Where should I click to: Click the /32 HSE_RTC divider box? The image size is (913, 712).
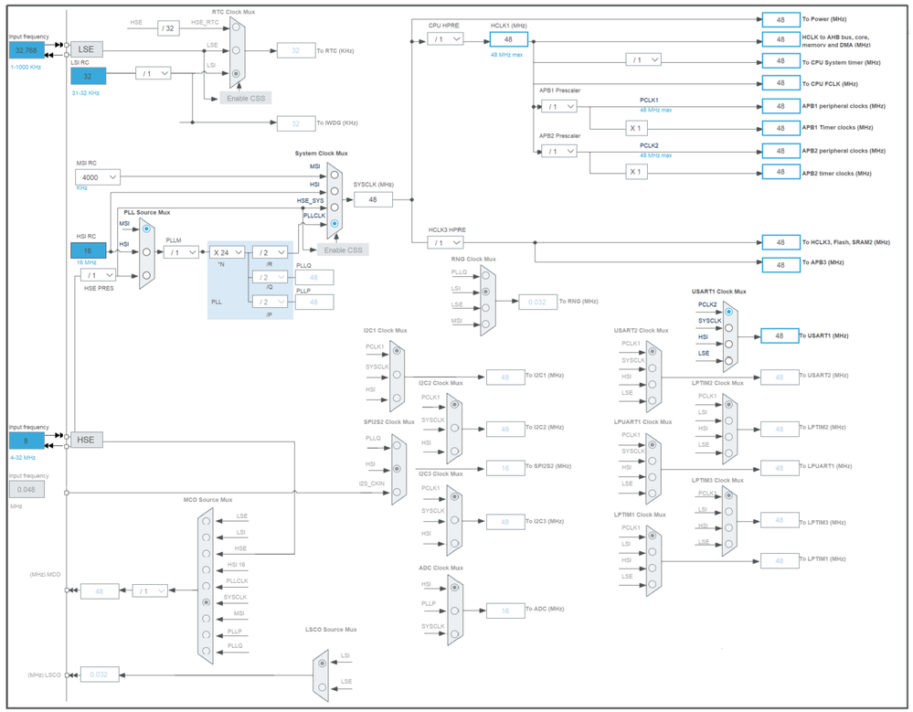168,28
